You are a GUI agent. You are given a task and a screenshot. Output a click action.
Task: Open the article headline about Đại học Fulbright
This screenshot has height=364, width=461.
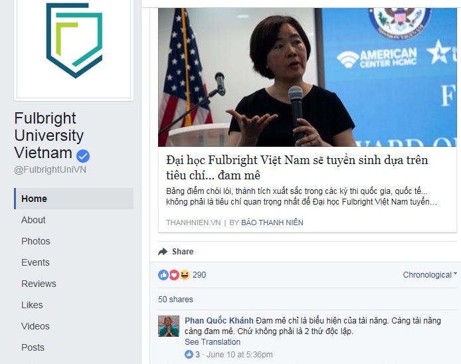[297, 167]
